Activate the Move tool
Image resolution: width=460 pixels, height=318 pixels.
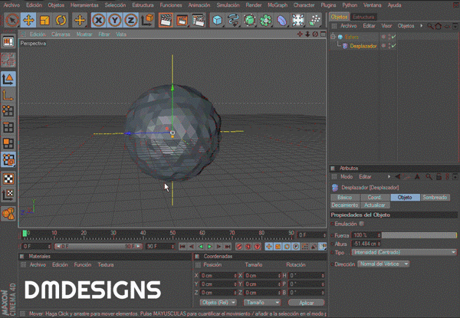pyautogui.click(x=28, y=20)
